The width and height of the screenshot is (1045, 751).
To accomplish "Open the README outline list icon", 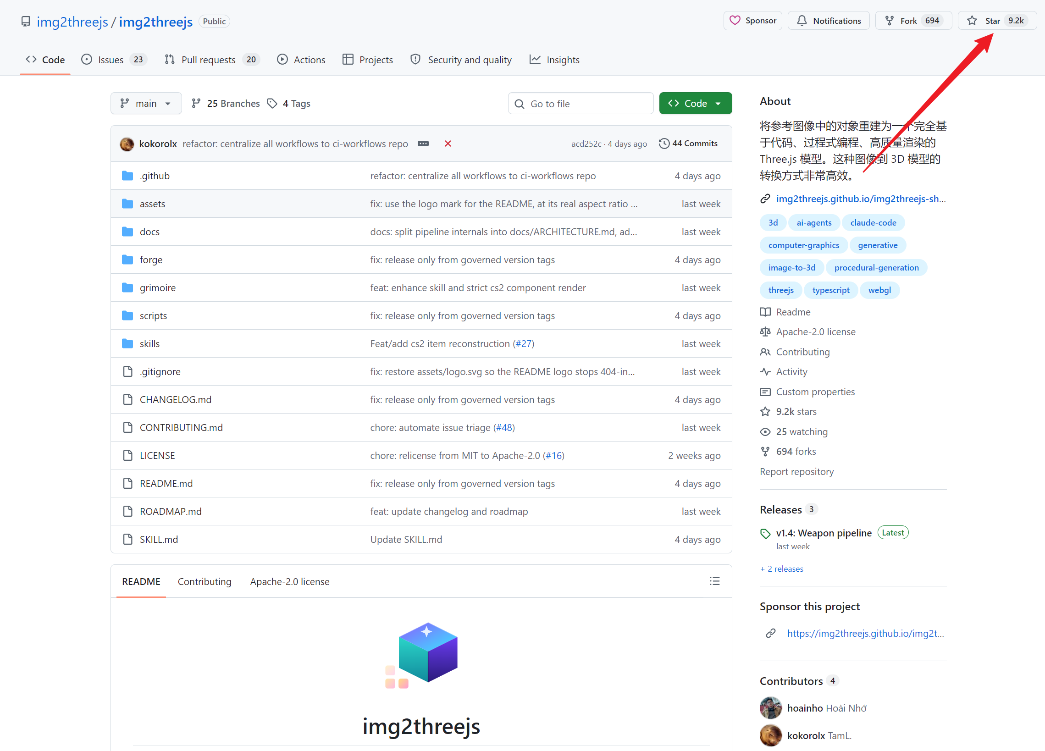I will point(714,581).
